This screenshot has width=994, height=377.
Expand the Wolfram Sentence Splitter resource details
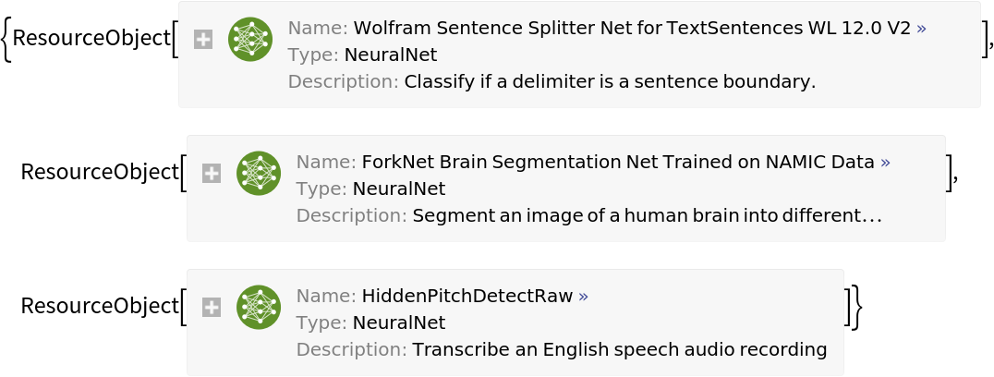coord(203,40)
